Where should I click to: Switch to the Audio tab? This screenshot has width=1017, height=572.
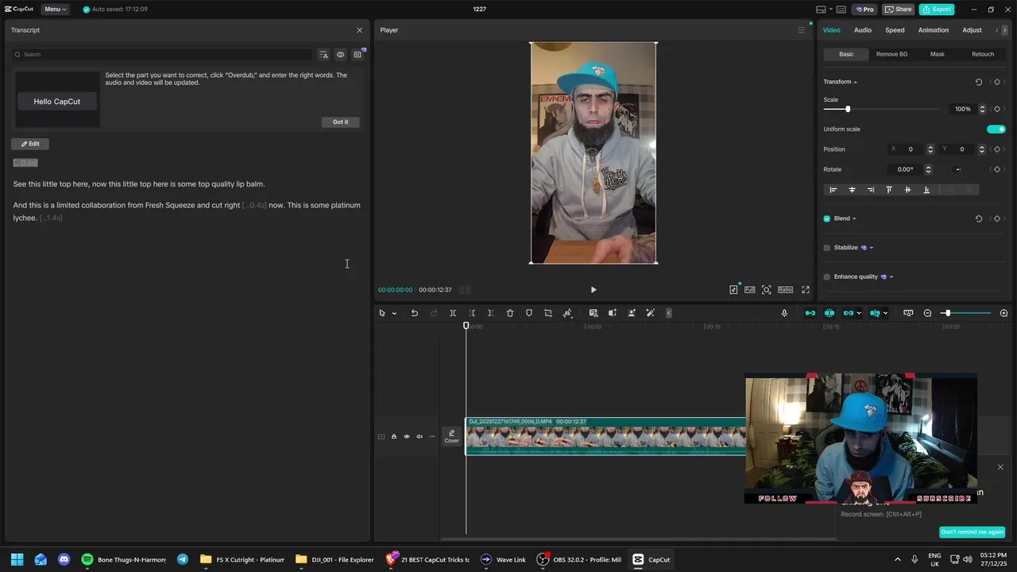pyautogui.click(x=863, y=30)
